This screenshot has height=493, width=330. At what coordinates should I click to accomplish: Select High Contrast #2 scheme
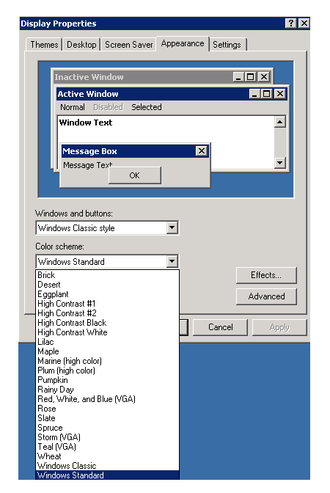click(x=108, y=313)
